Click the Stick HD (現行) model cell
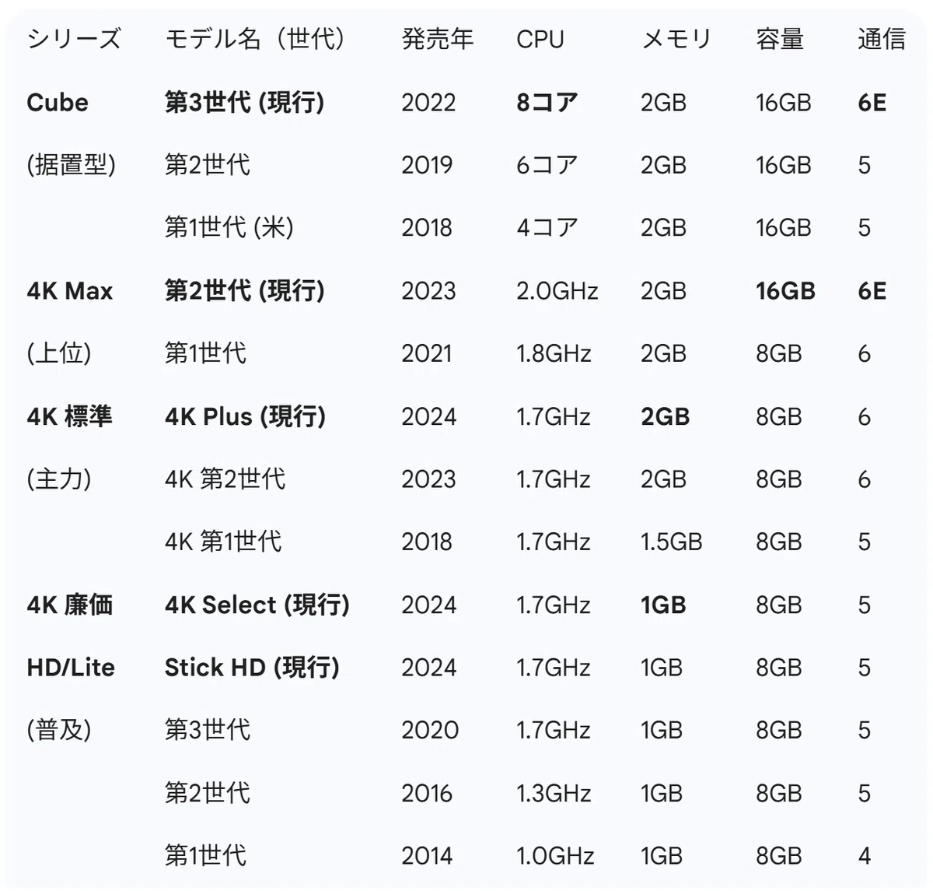This screenshot has width=933, height=891. click(252, 667)
